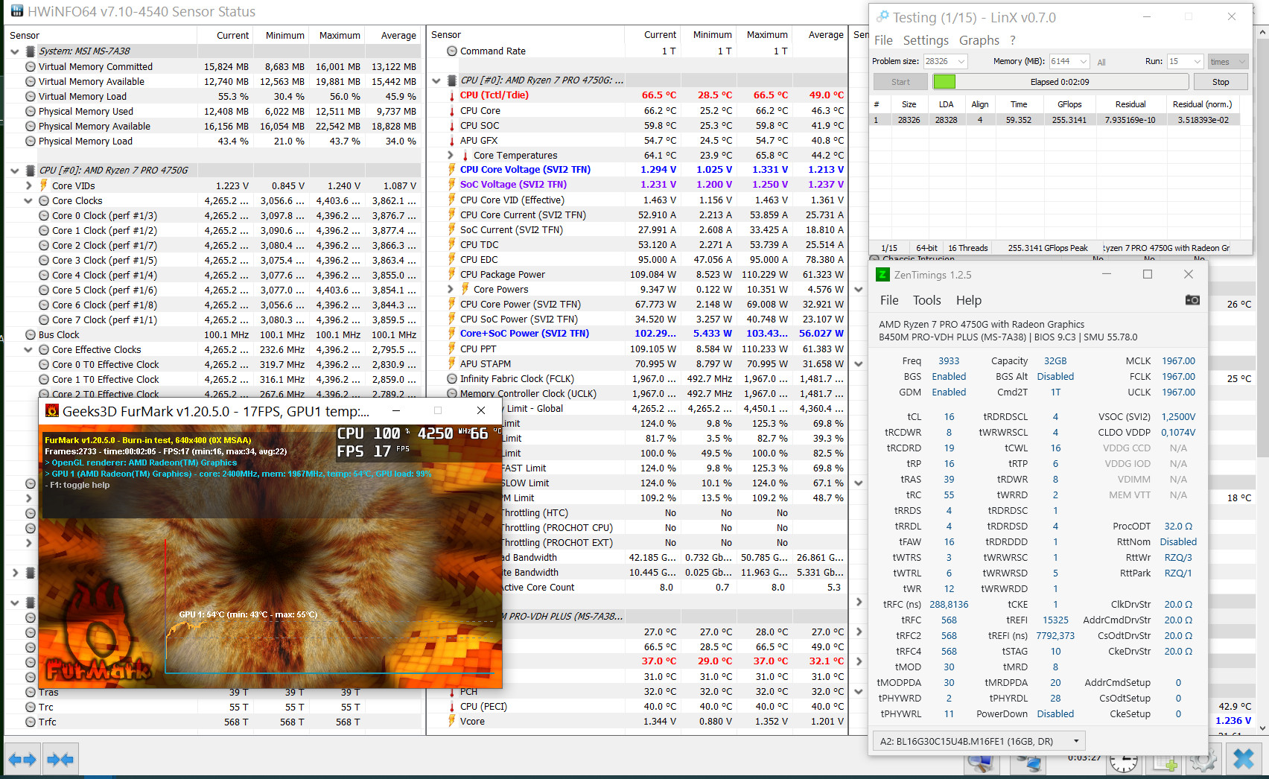Click the ZenTimings green Z app icon
This screenshot has height=779, width=1269.
pos(882,275)
